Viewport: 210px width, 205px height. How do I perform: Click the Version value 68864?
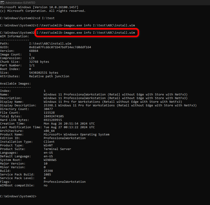click(x=34, y=51)
